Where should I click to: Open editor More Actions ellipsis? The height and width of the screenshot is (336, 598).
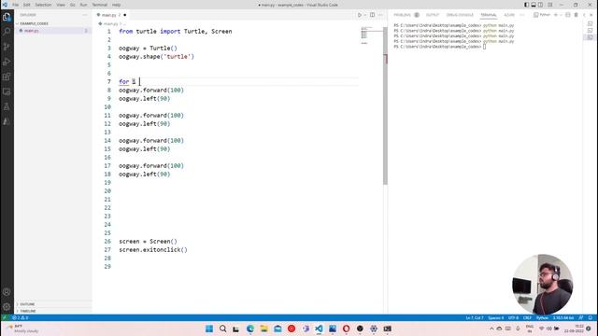pyautogui.click(x=380, y=15)
